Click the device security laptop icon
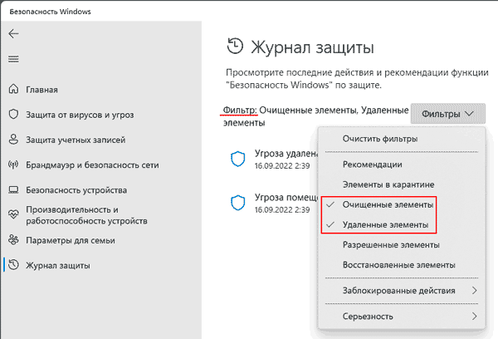Screen dimensions: 498x339 13,189
